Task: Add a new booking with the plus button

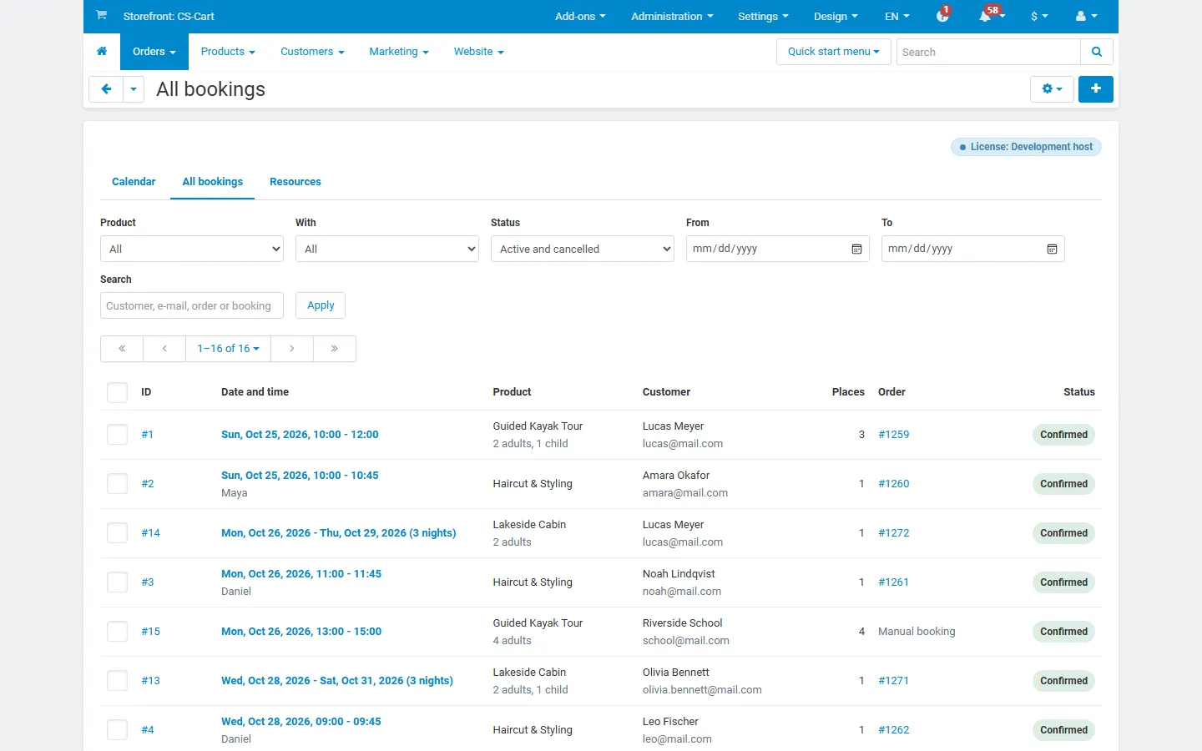Action: click(1096, 89)
